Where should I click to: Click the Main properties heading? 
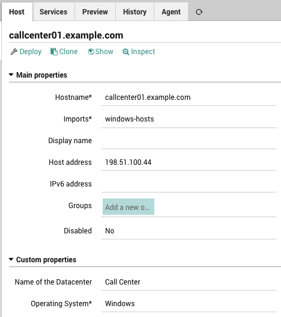coord(41,75)
